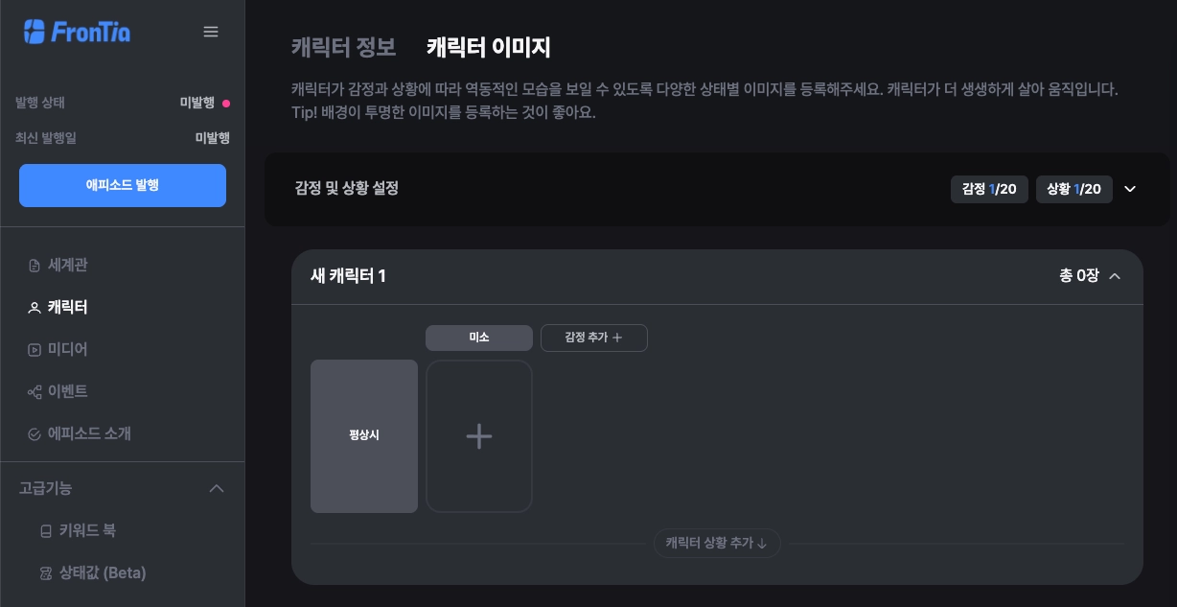The height and width of the screenshot is (607, 1177).
Task: Click the 에피소드 발행 button
Action: coord(123,185)
